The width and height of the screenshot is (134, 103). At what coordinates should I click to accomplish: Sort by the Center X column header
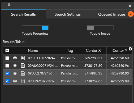coord(93,50)
